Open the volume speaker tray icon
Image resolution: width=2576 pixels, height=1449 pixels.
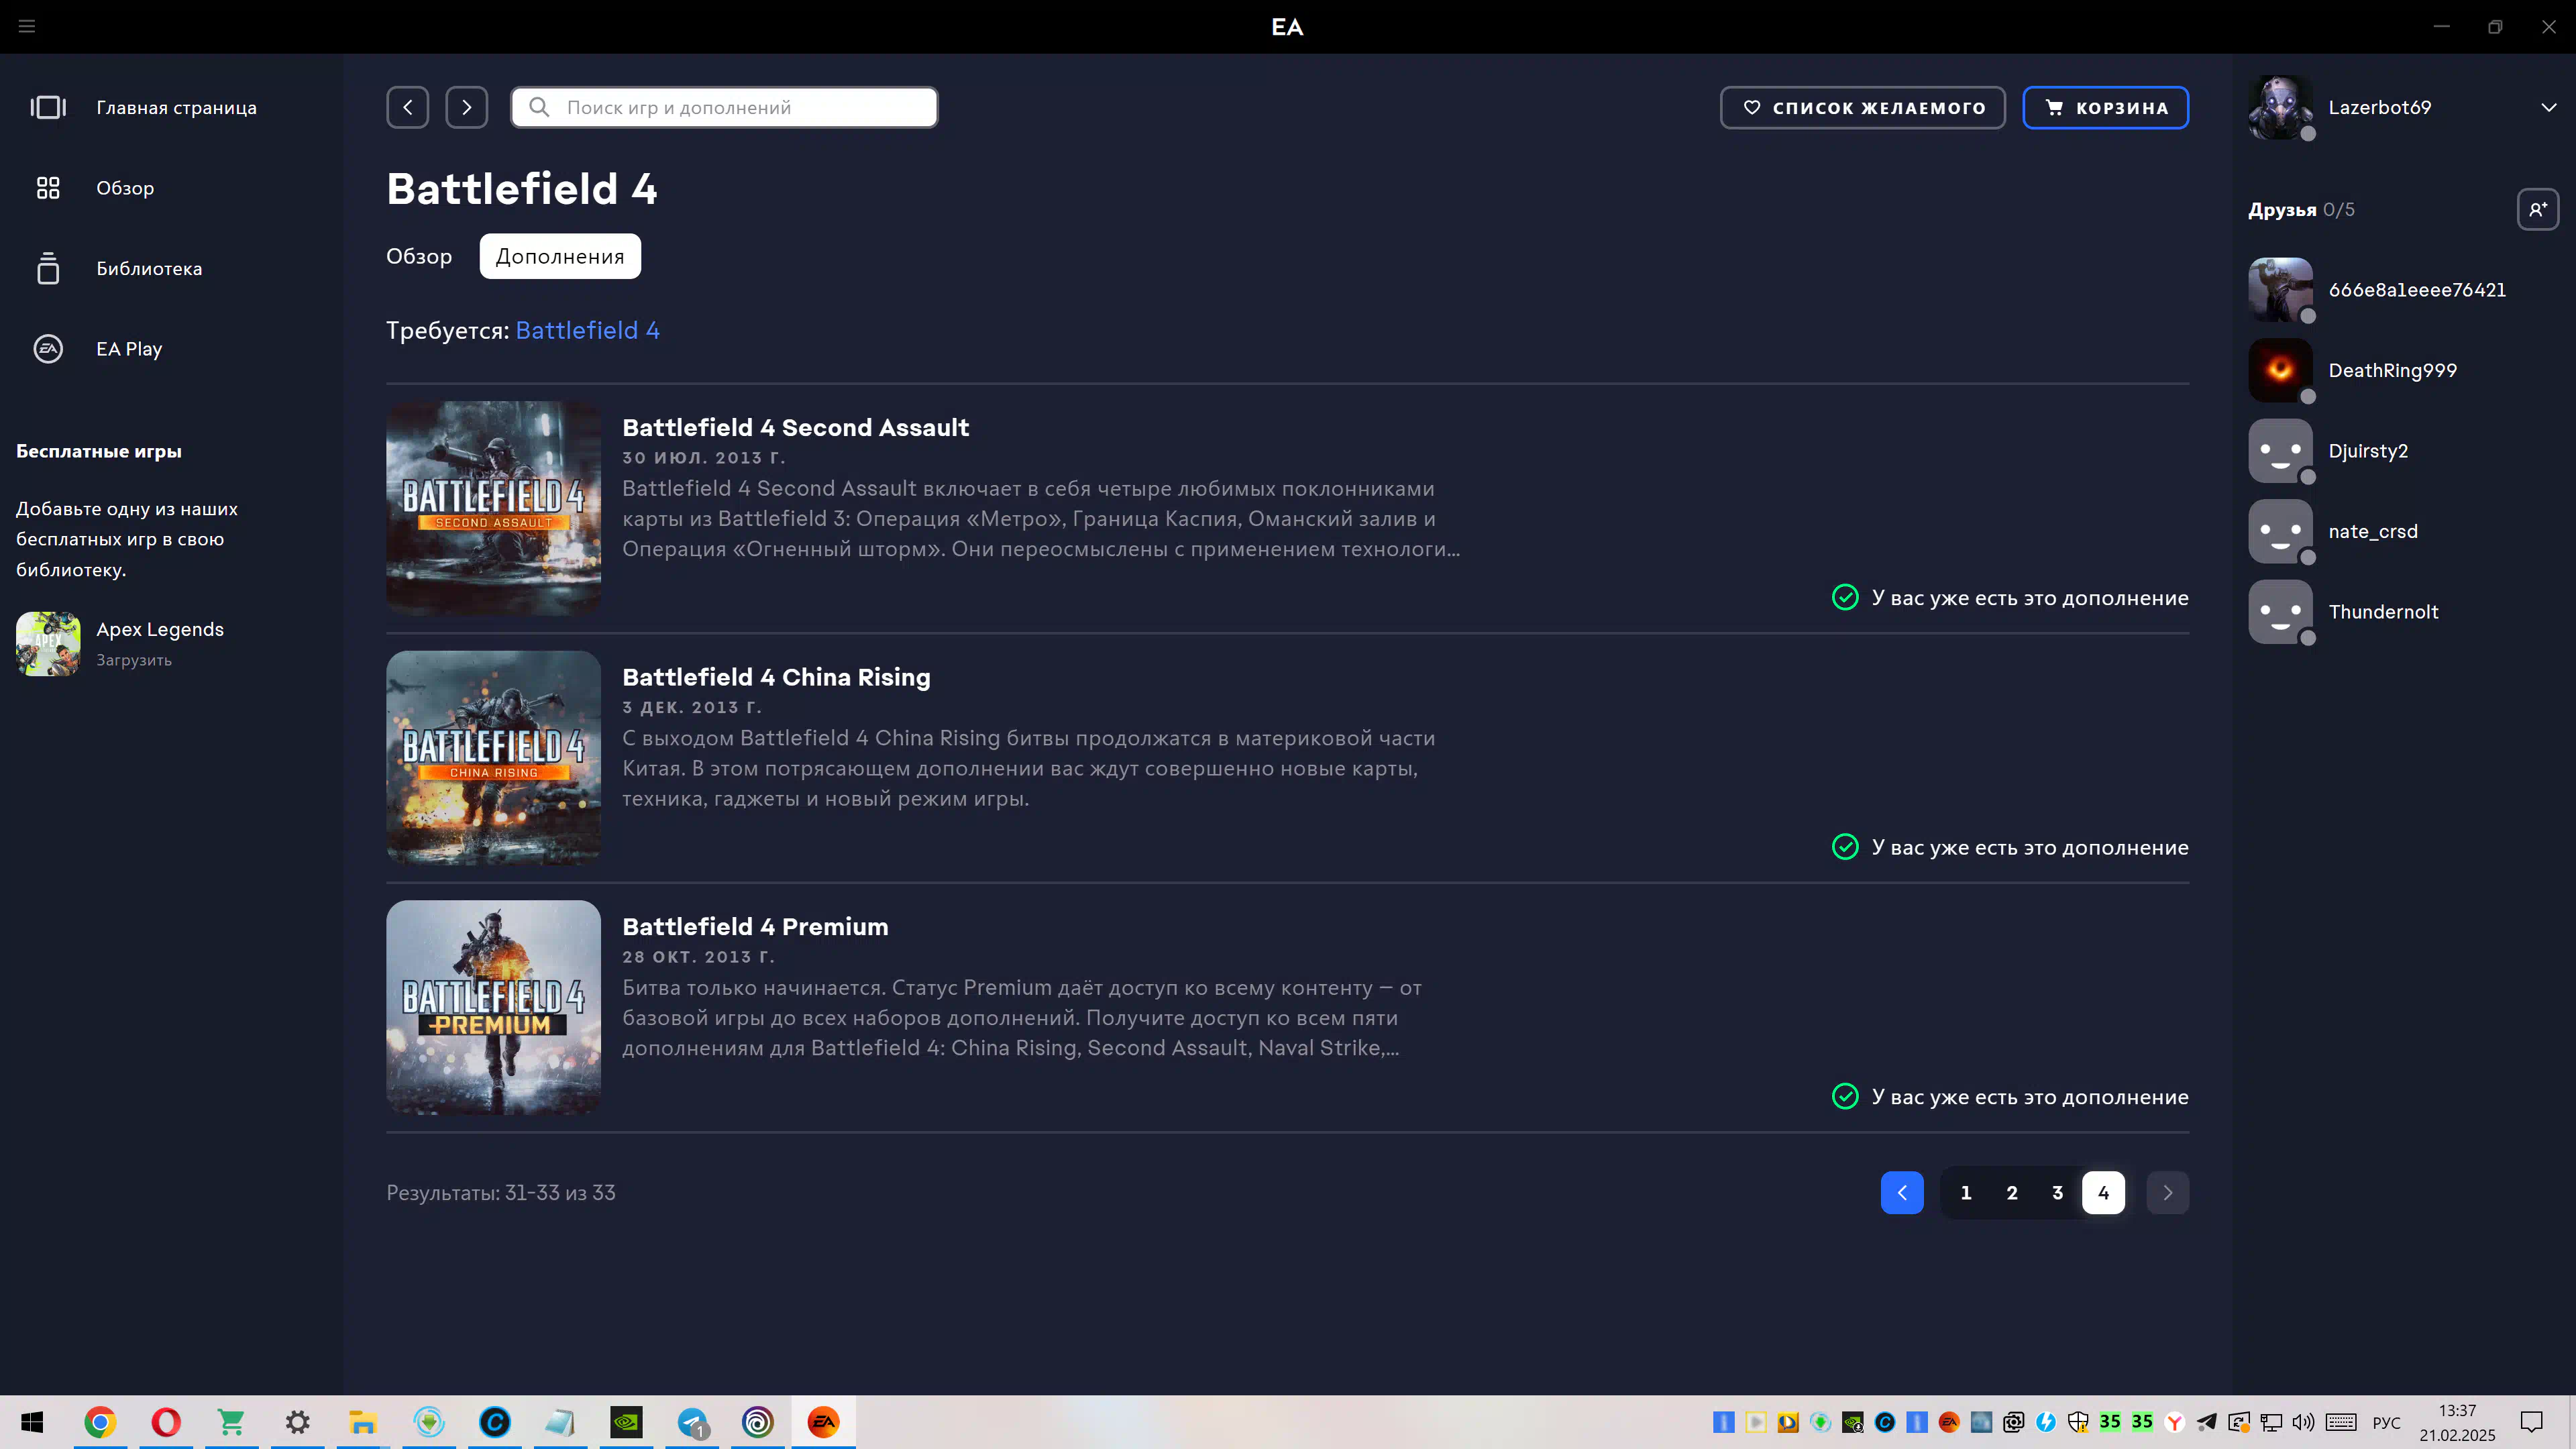pyautogui.click(x=2303, y=1422)
